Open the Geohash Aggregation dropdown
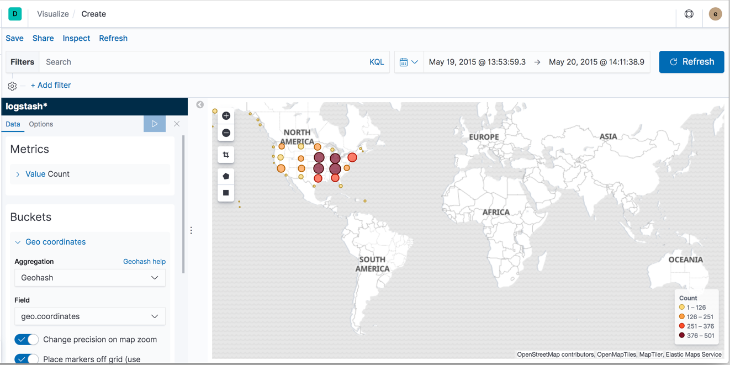The width and height of the screenshot is (730, 365). coord(89,277)
